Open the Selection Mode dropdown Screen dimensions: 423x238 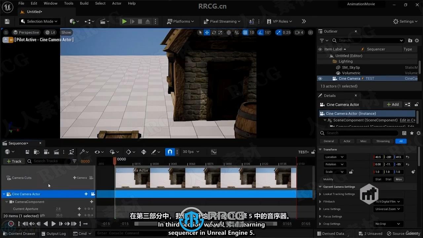tap(39, 21)
